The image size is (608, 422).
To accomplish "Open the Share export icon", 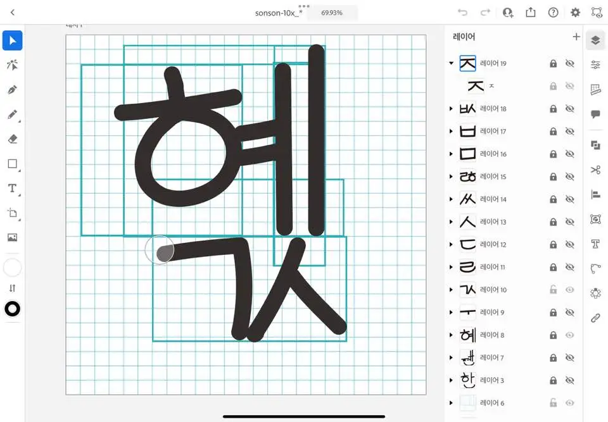I will pyautogui.click(x=531, y=13).
